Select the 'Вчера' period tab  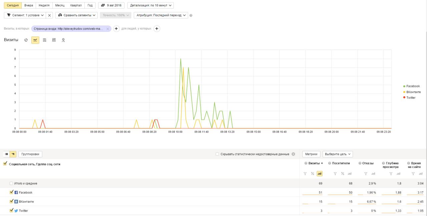(29, 5)
